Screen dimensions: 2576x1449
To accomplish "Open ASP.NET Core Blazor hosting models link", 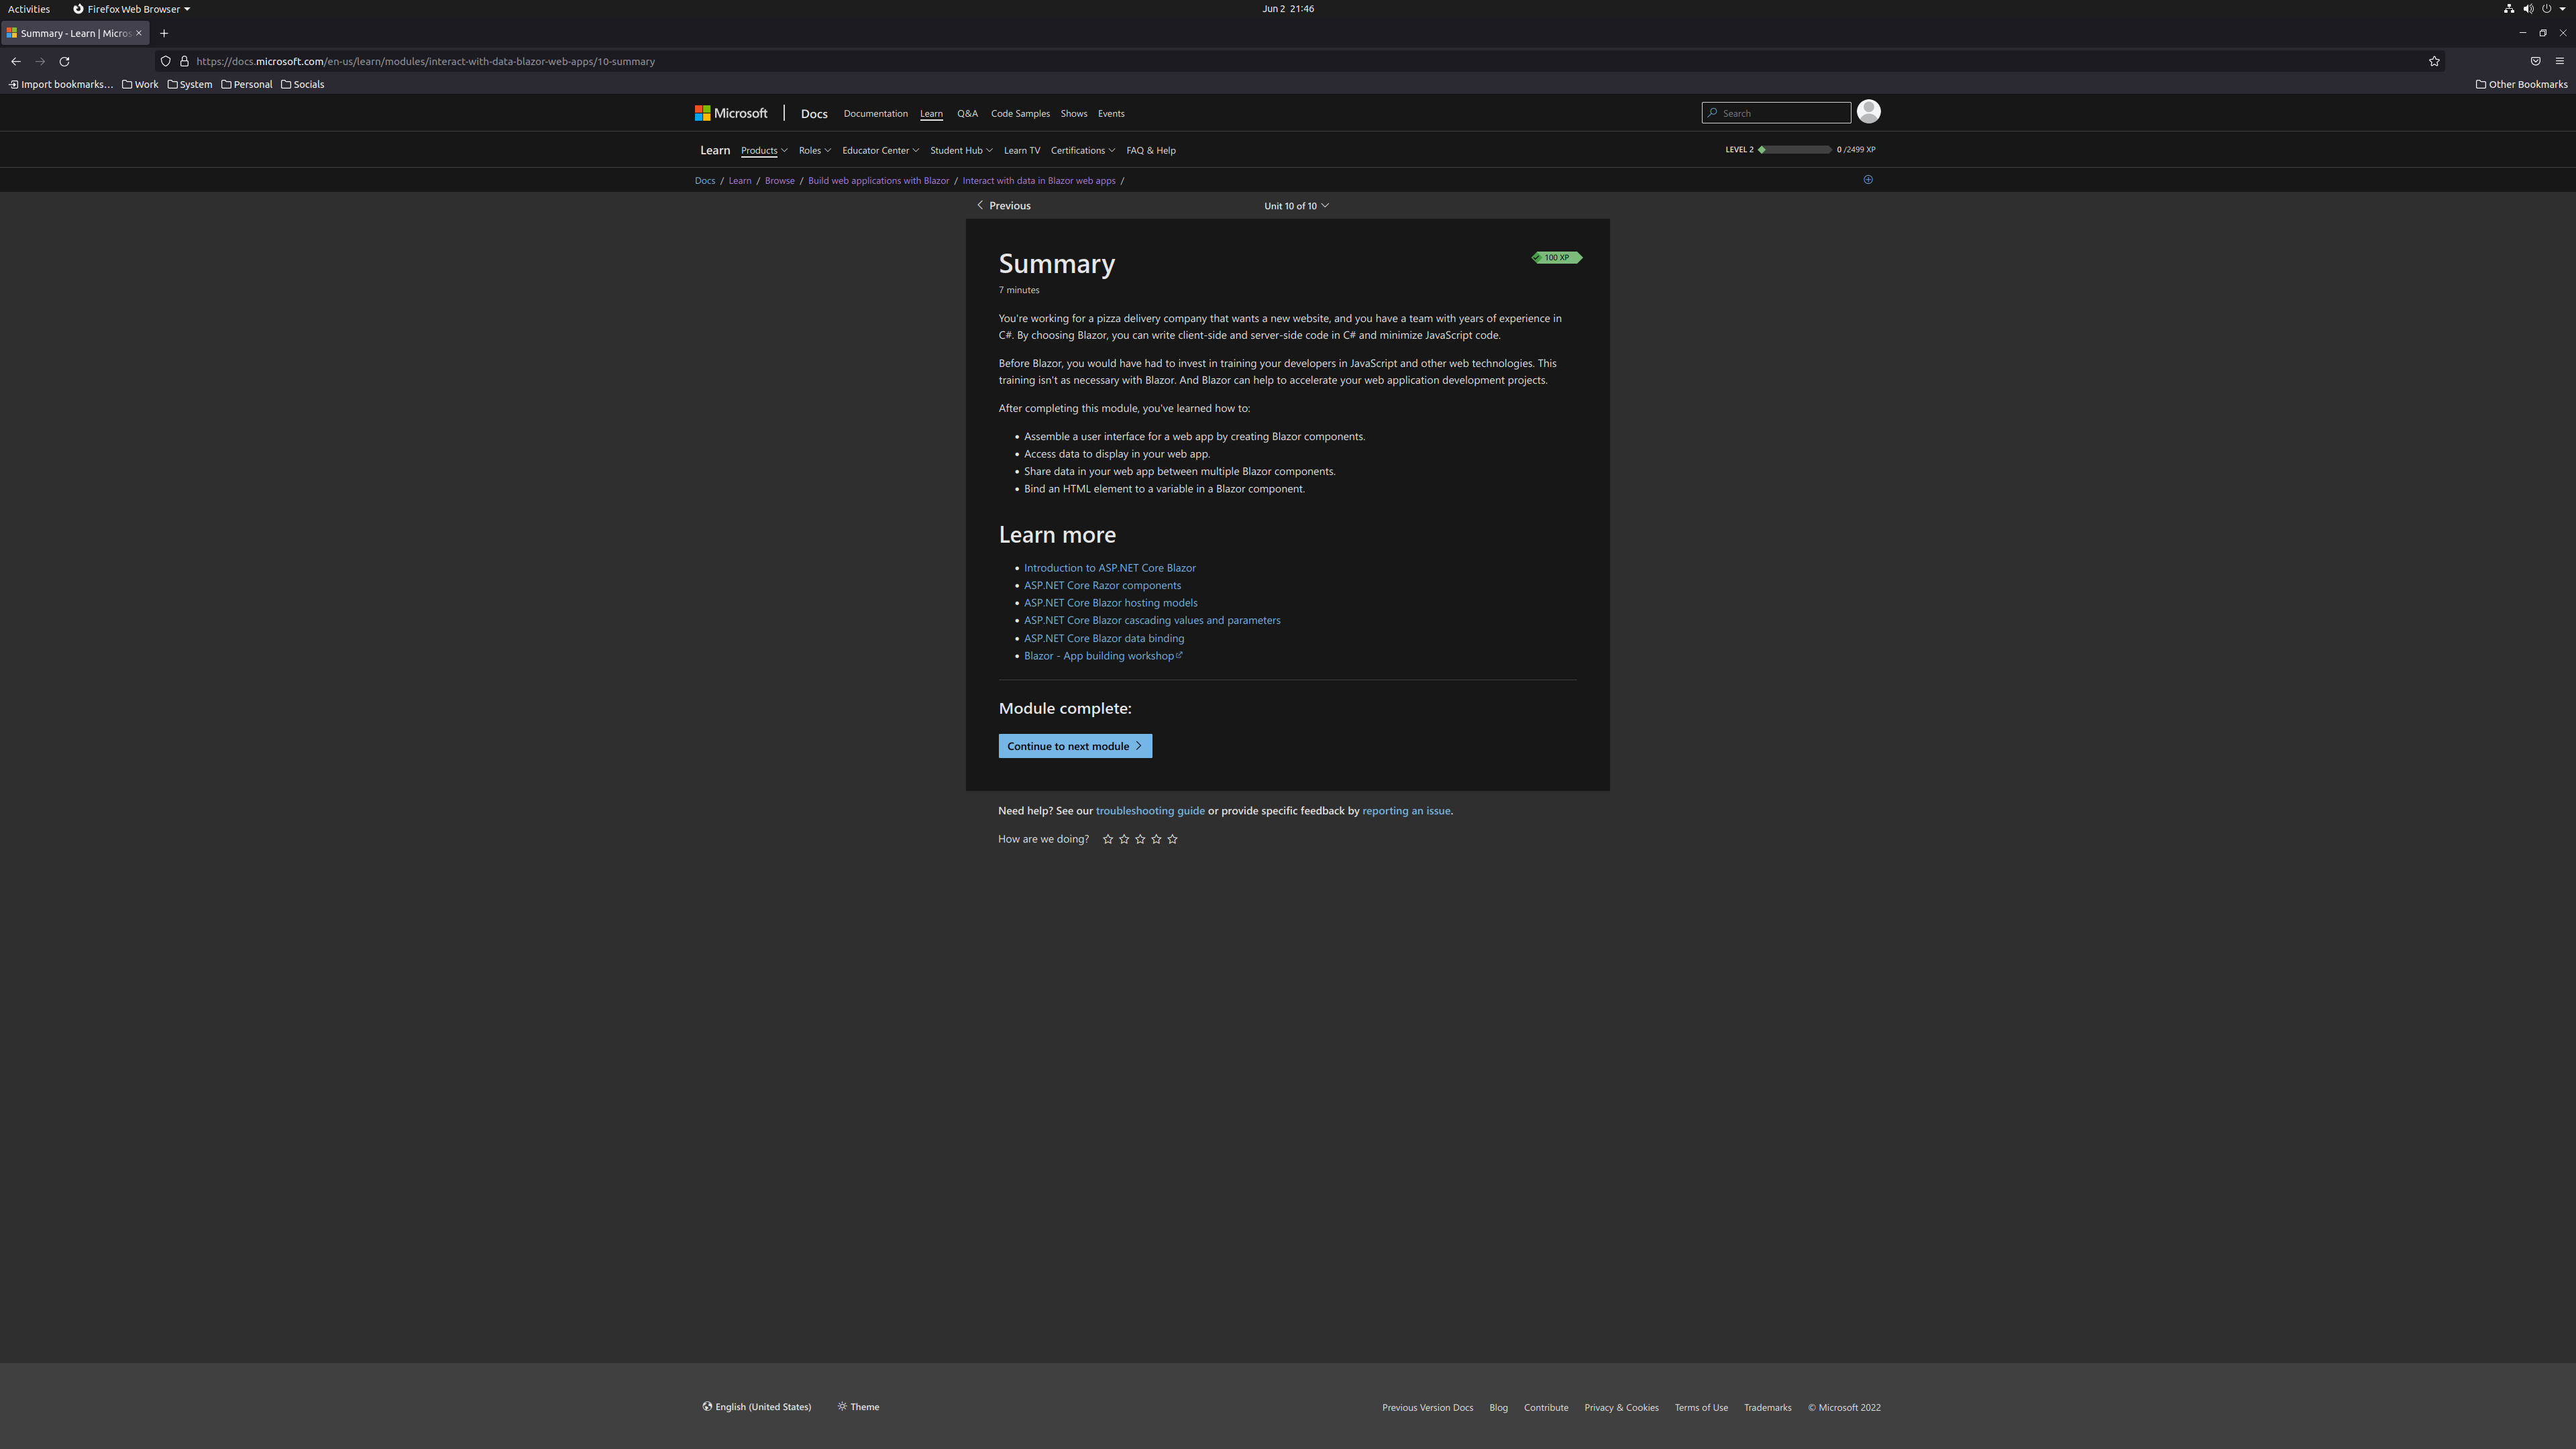I will click(1110, 603).
